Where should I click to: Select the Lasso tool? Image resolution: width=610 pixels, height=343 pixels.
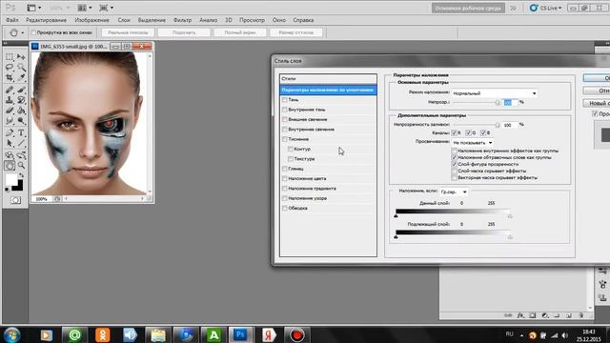(x=10, y=68)
